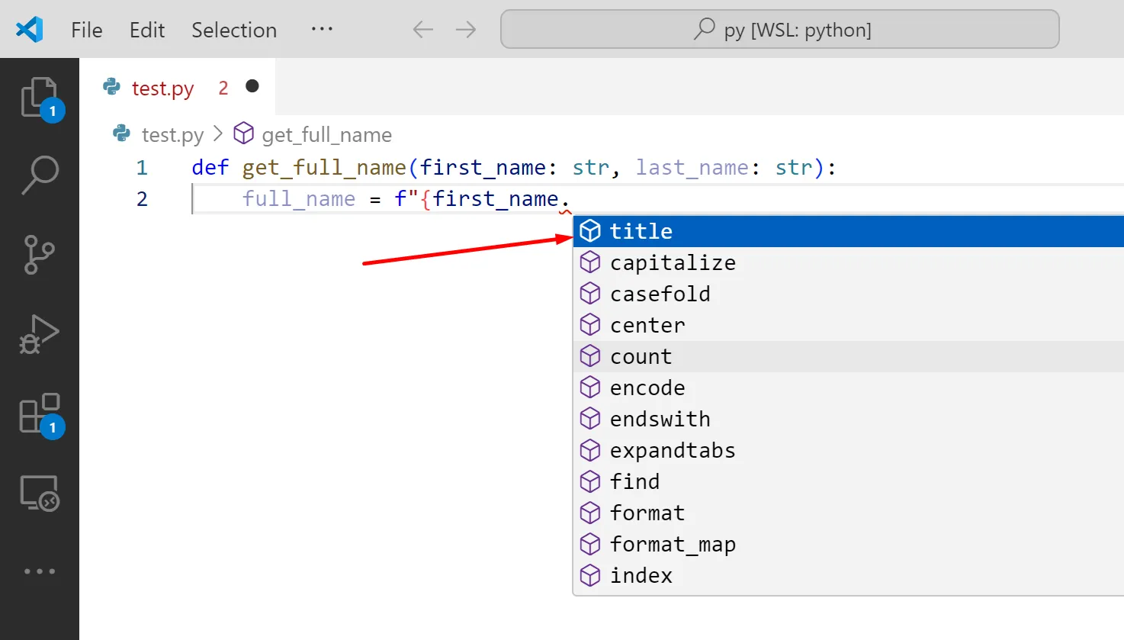Click test.py in the breadcrumb path
Viewport: 1124px width, 640px height.
click(x=172, y=135)
